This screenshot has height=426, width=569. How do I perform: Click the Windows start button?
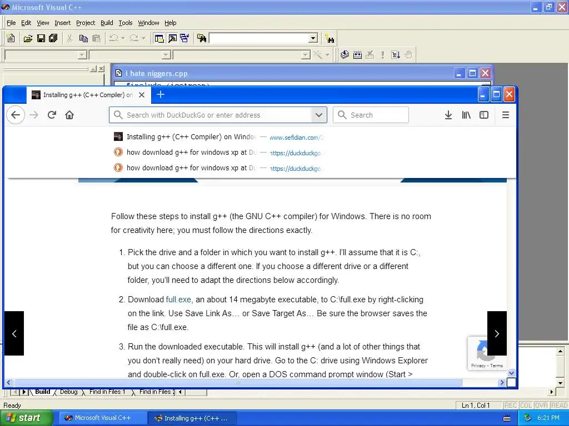pyautogui.click(x=26, y=418)
